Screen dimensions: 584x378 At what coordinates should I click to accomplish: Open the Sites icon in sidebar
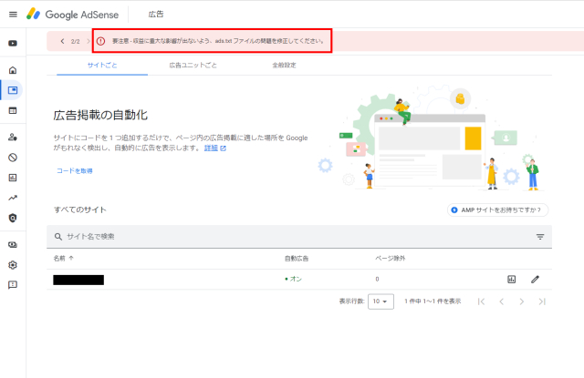13,110
